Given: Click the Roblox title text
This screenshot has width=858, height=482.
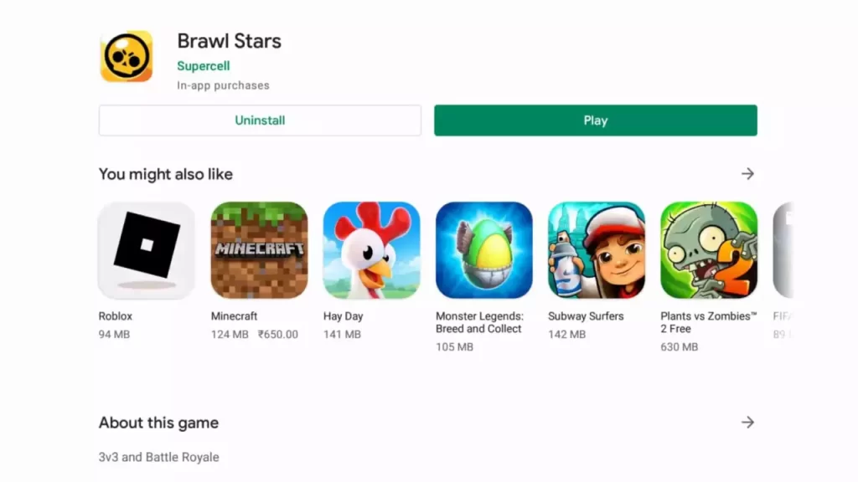Looking at the screenshot, I should click(x=116, y=316).
